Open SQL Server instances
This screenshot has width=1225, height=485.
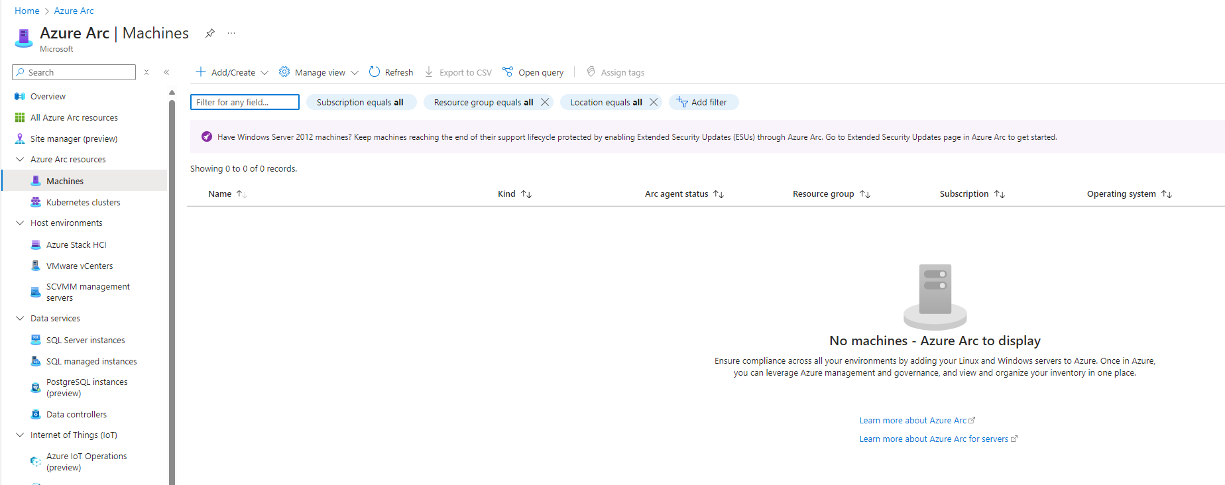[x=86, y=340]
